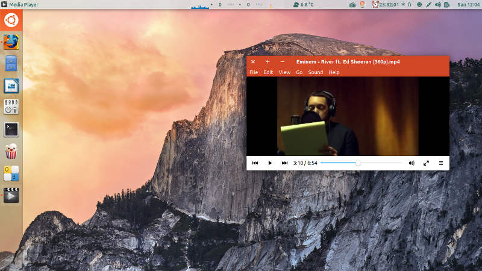Image resolution: width=482 pixels, height=271 pixels.
Task: Open the O/B tiles app in dock
Action: point(11,173)
